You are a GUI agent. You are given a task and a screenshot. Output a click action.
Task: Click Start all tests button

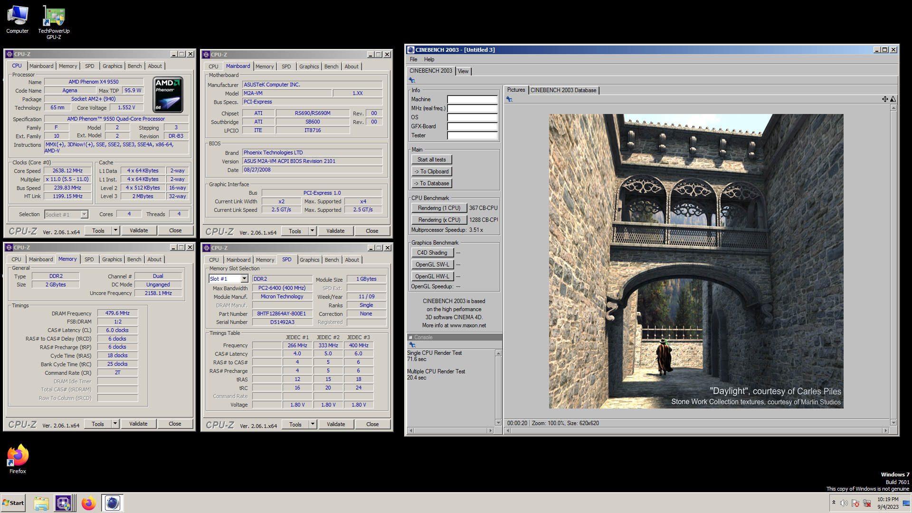point(431,160)
